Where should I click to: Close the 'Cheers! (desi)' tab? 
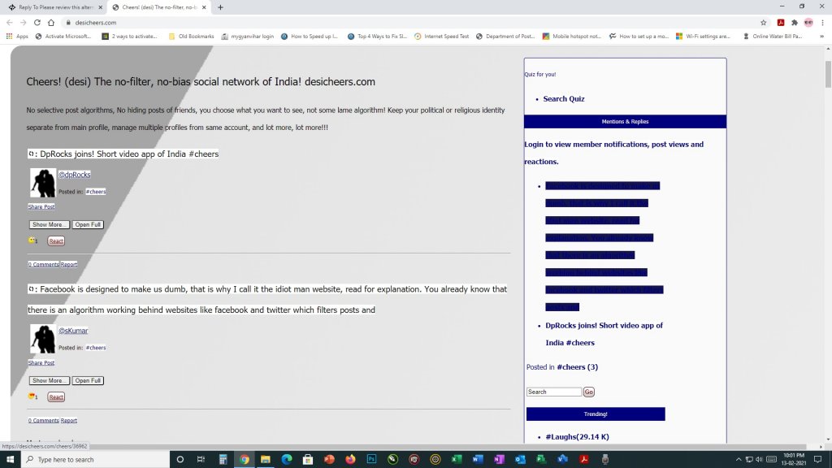[x=204, y=7]
